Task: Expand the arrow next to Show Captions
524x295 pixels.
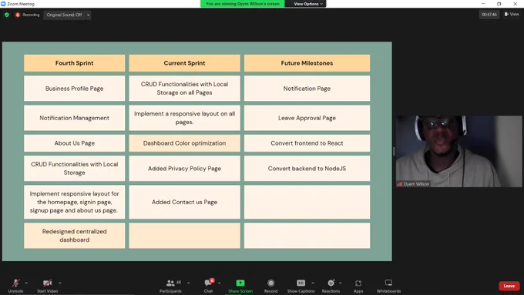Action: [x=313, y=283]
